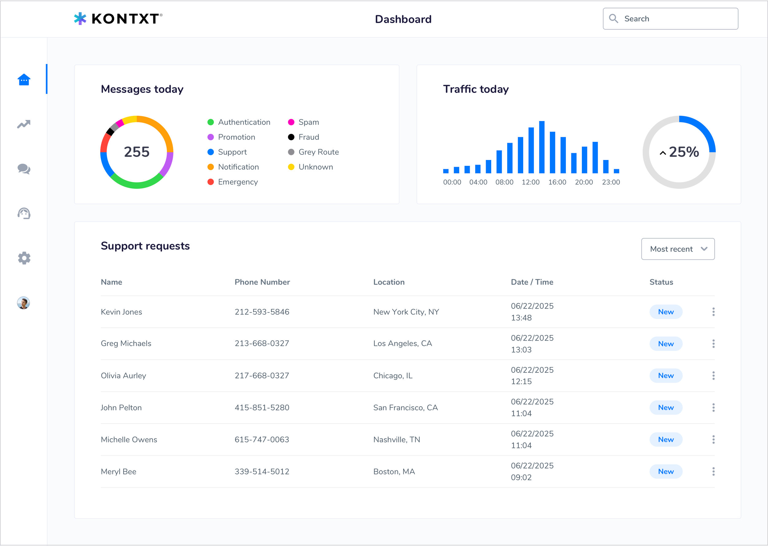Toggle the New status for Meryl Bee
This screenshot has width=768, height=546.
[x=666, y=471]
